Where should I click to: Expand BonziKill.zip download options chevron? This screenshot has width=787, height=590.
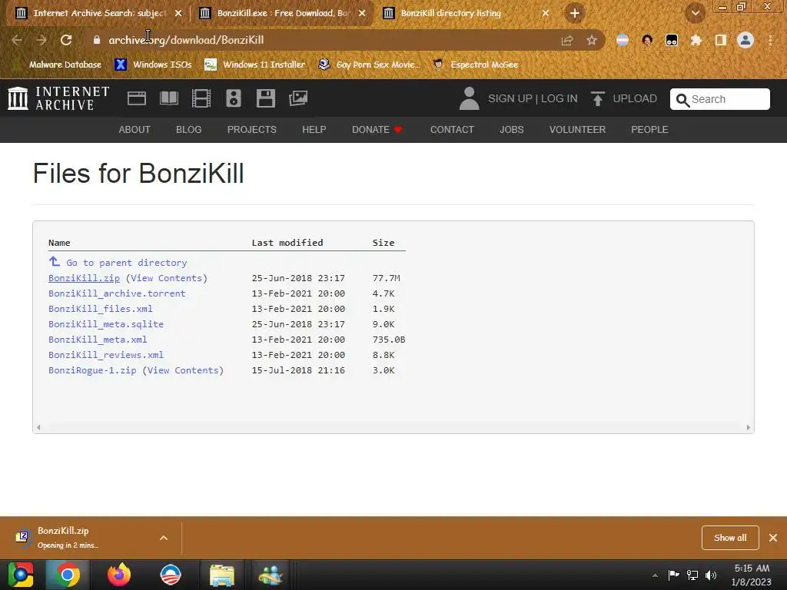[164, 538]
